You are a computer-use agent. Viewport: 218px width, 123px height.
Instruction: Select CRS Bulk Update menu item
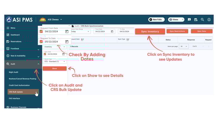23,92
